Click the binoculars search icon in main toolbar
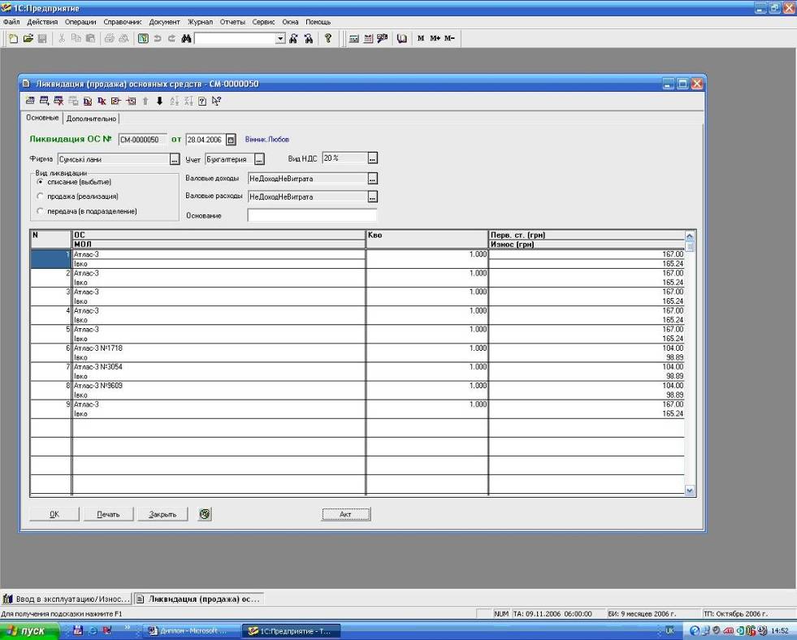 click(186, 38)
